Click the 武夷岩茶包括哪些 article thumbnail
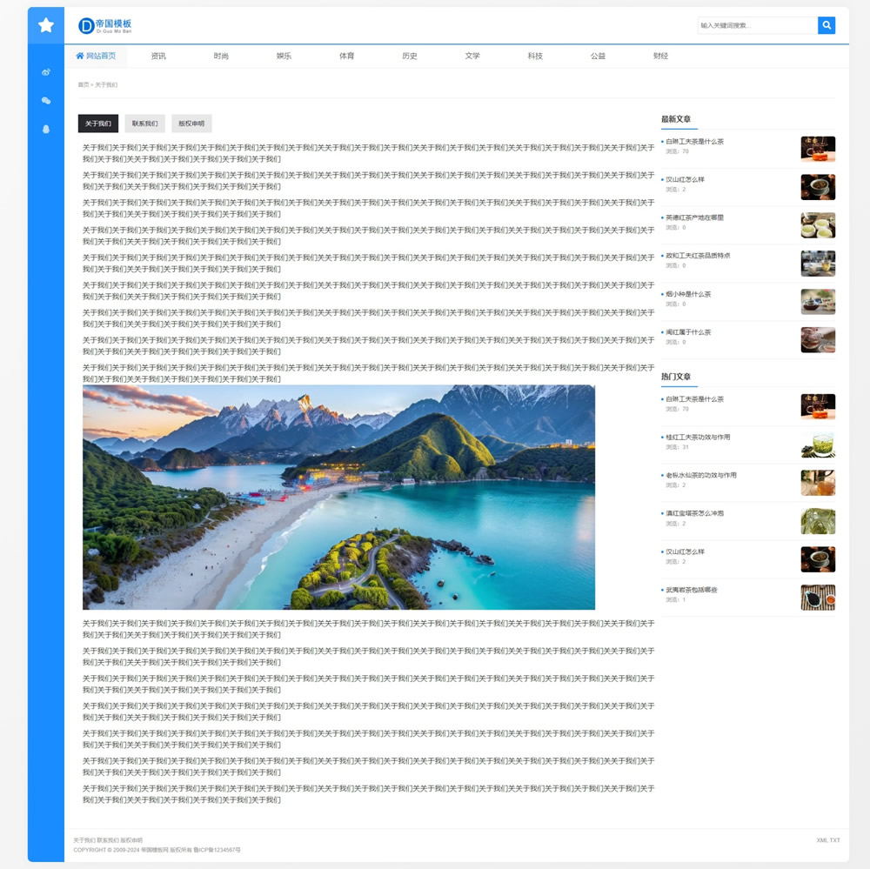The width and height of the screenshot is (870, 869). pyautogui.click(x=818, y=597)
